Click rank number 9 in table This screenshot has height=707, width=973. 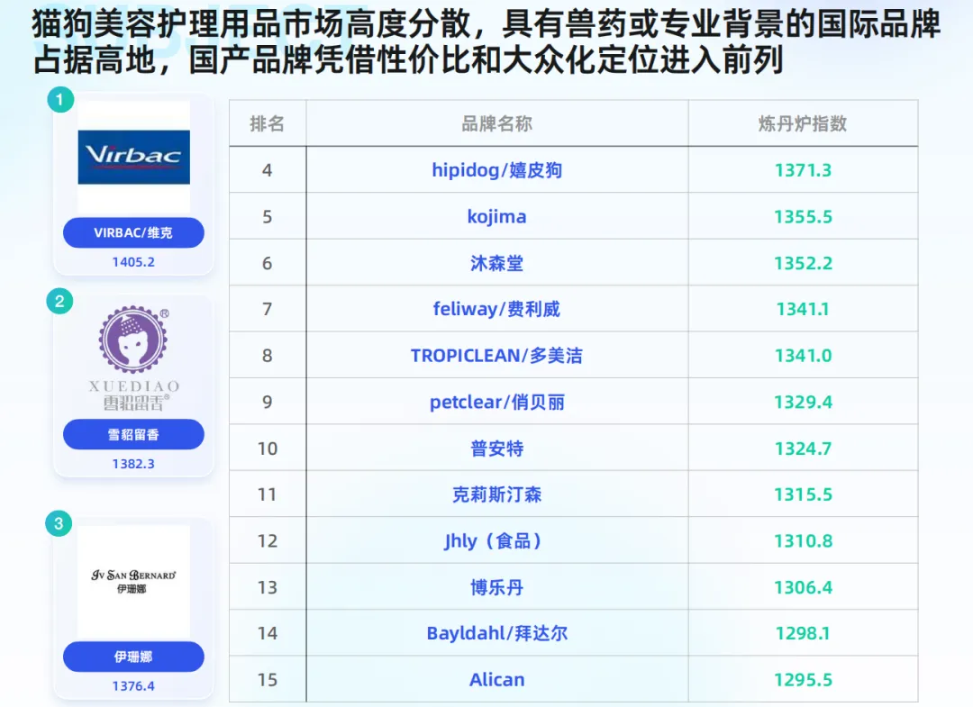(x=267, y=402)
